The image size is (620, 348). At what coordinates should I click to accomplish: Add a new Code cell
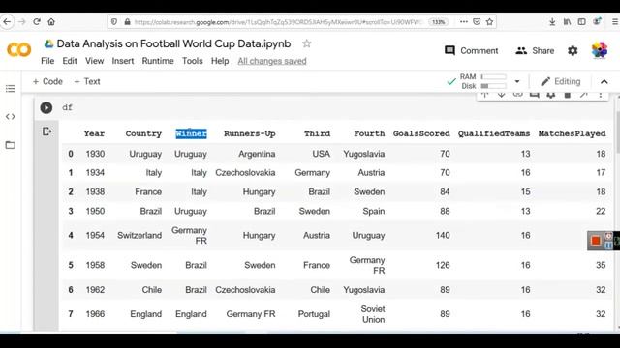click(x=47, y=81)
